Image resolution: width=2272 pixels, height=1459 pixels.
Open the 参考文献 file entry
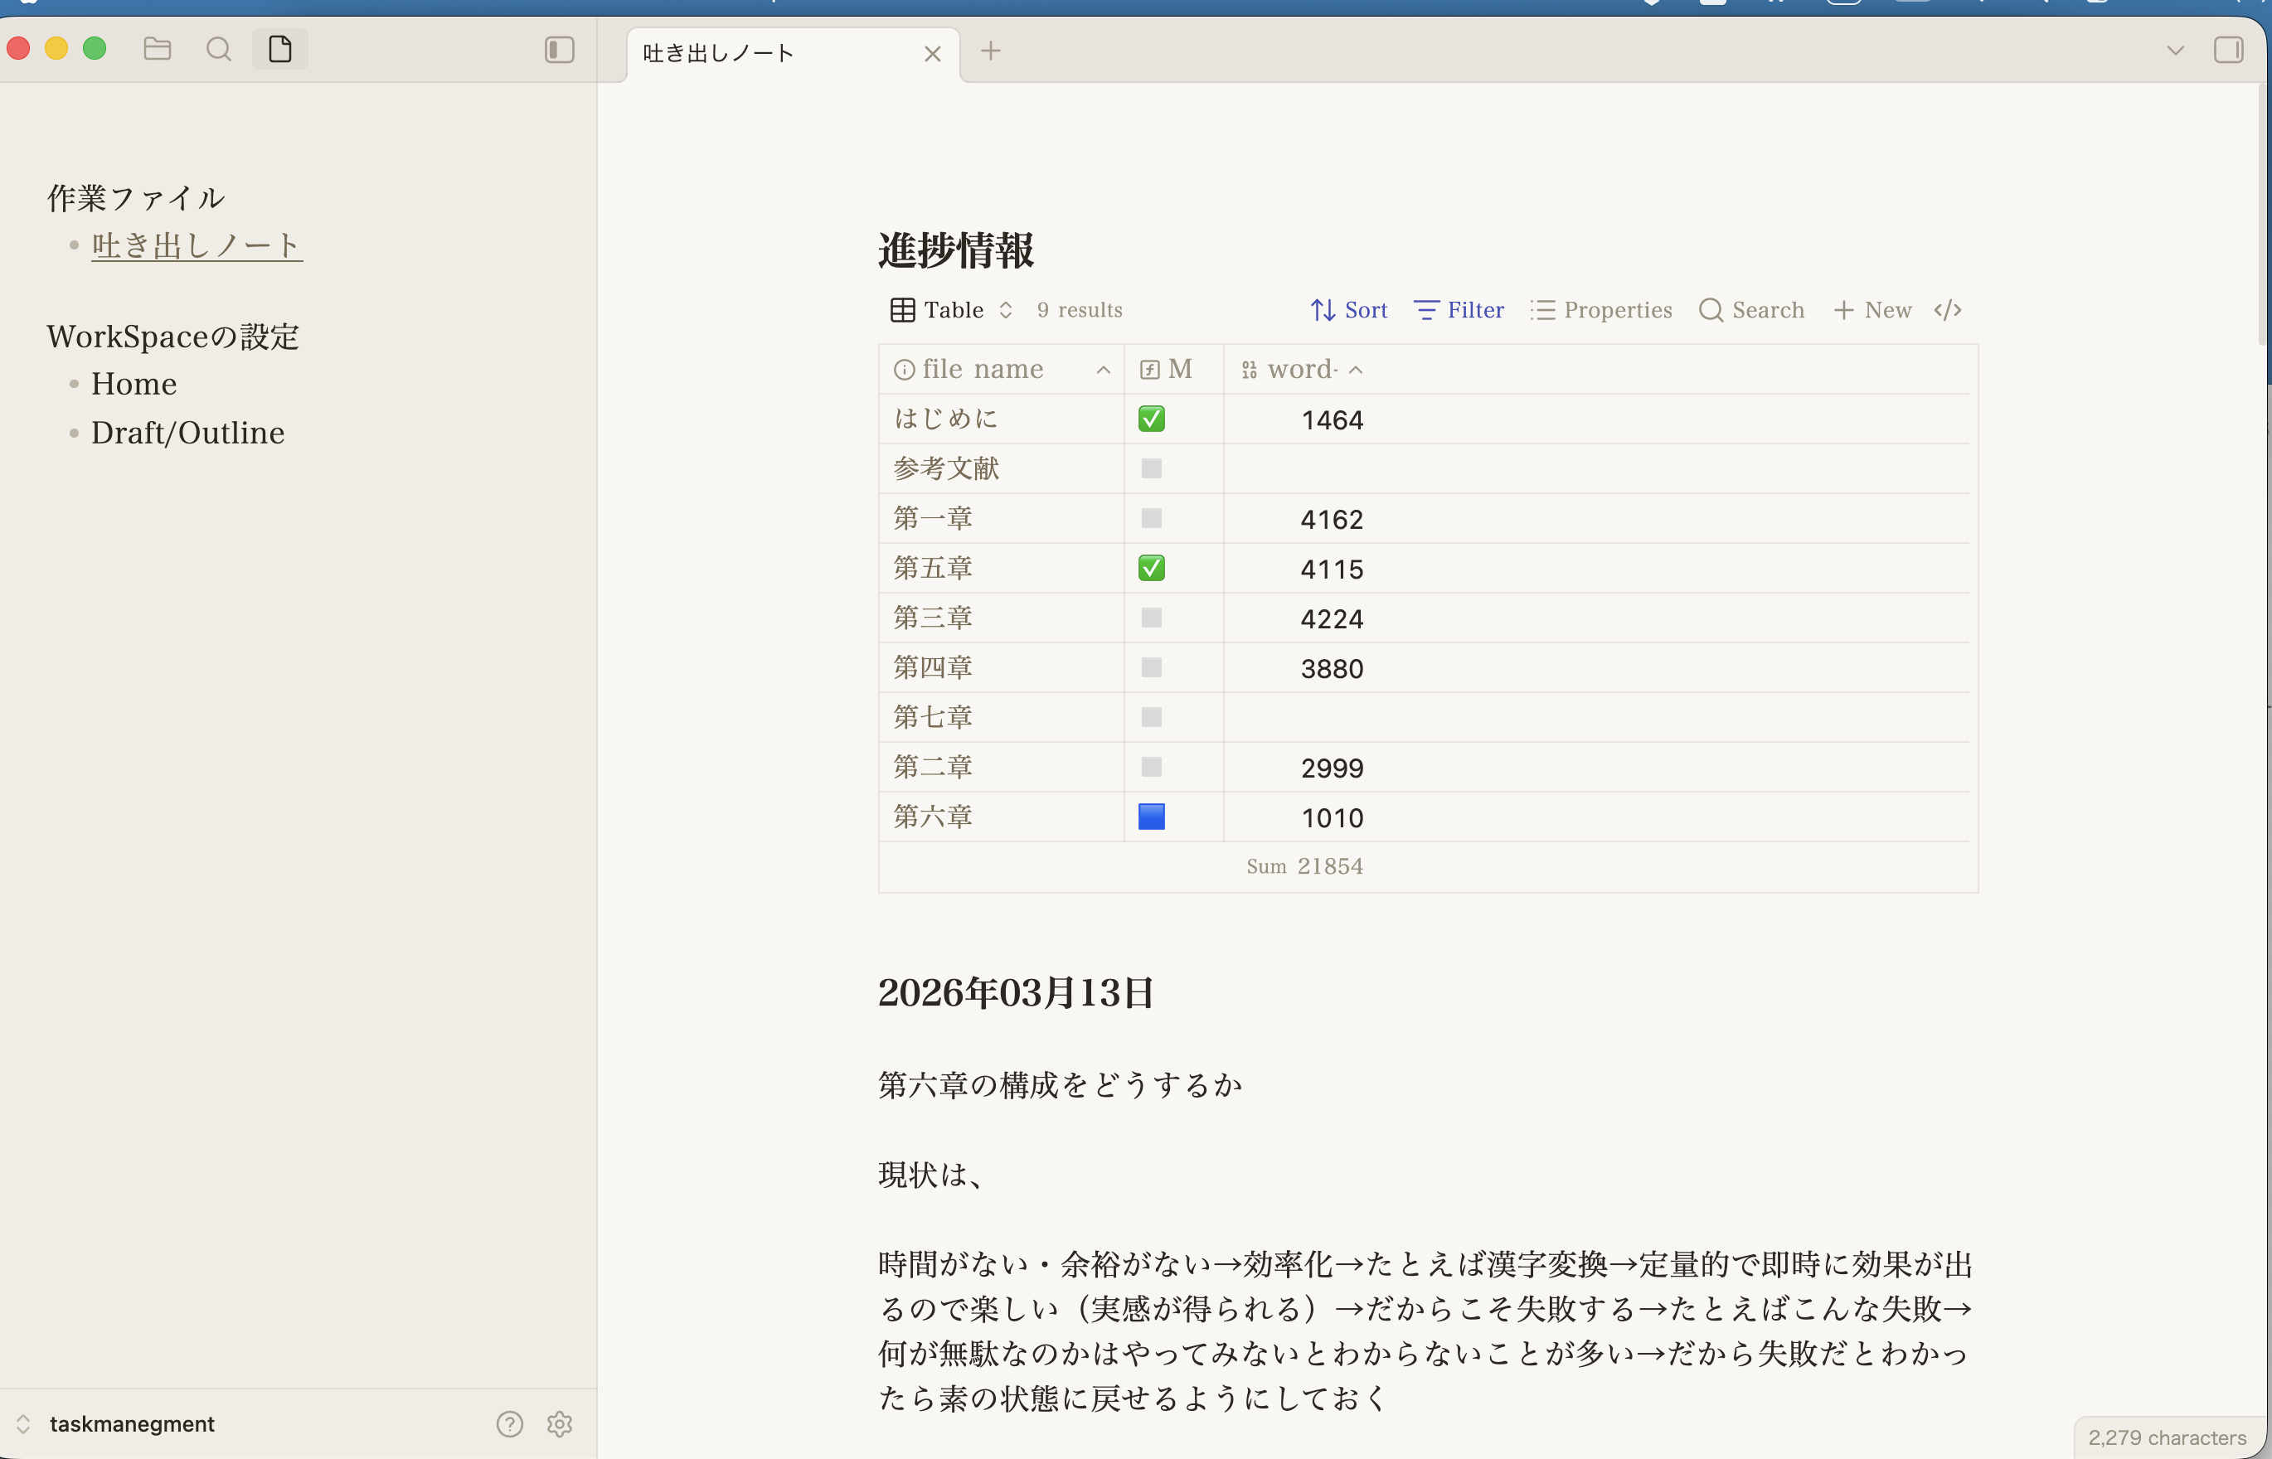[x=945, y=468]
